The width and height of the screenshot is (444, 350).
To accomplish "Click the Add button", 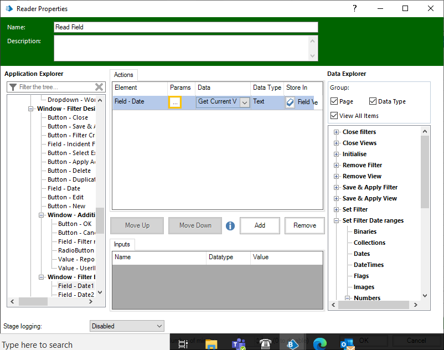I will coord(260,225).
